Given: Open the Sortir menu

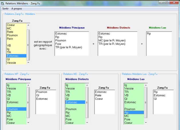Looking at the screenshot, I should click(5, 9).
